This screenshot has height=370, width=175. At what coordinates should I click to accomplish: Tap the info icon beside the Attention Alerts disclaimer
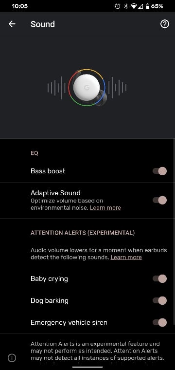tap(12, 358)
